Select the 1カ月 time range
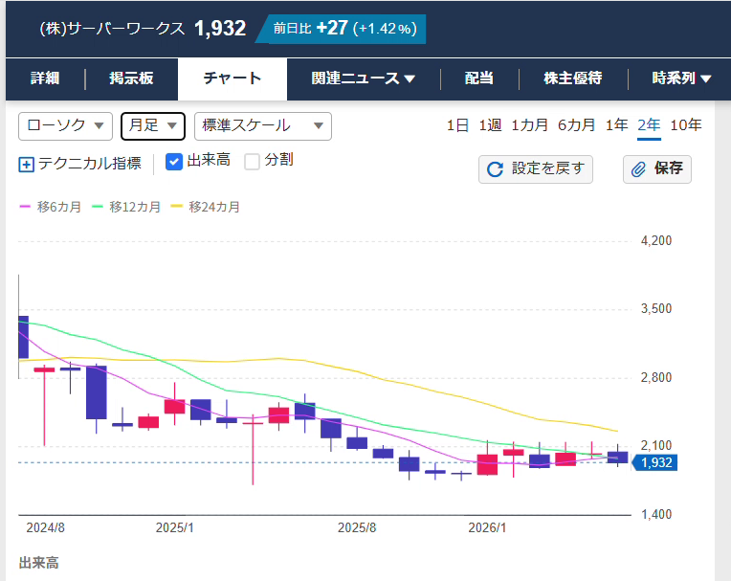731x581 pixels. pos(530,125)
